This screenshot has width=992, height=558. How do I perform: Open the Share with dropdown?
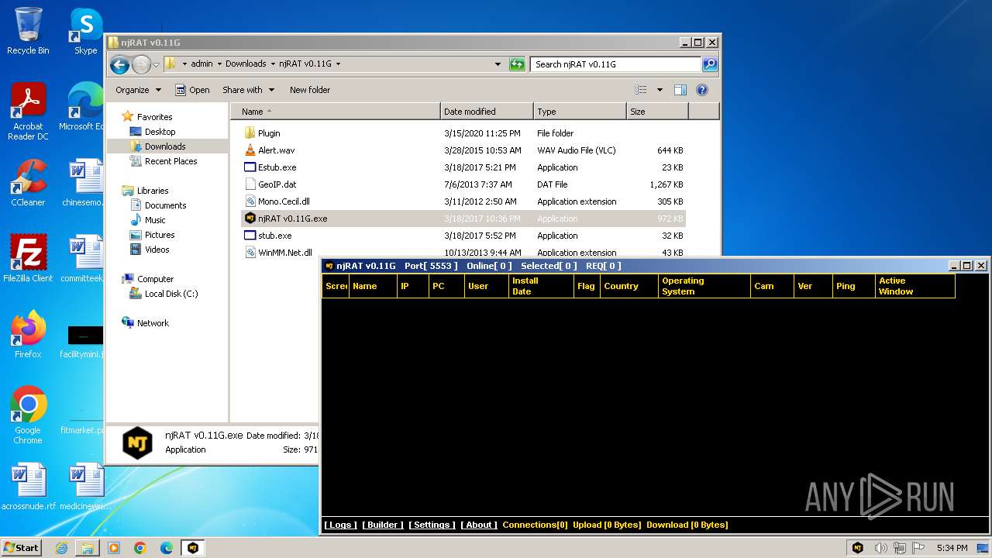pos(248,90)
